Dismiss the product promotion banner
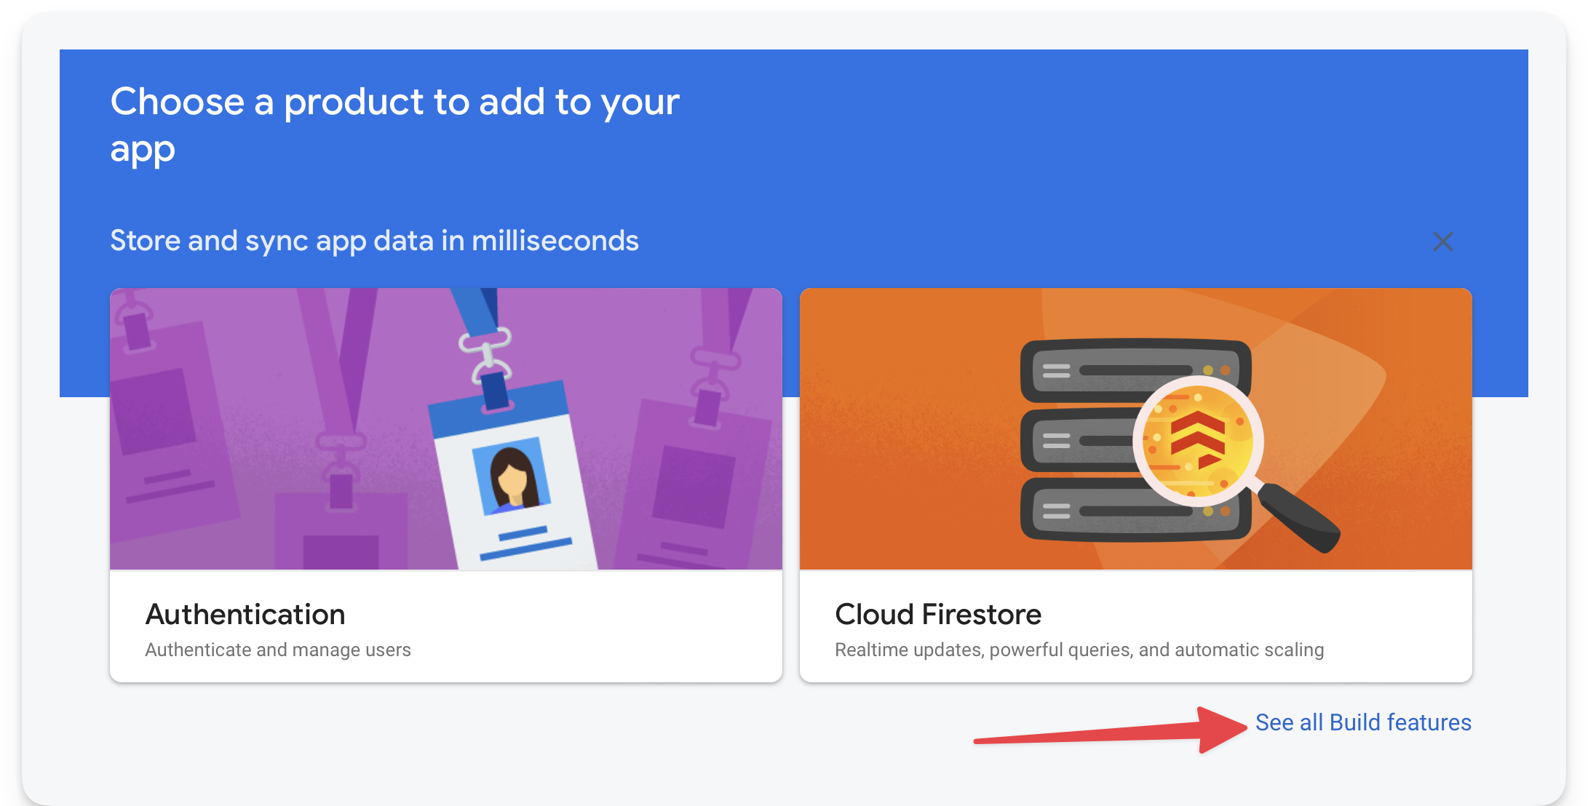 pyautogui.click(x=1442, y=242)
